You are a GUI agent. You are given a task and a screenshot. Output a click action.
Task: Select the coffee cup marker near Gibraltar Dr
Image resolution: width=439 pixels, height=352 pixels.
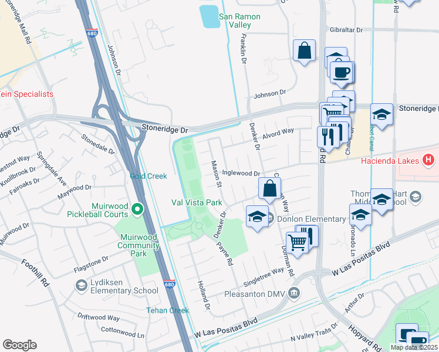point(342,73)
